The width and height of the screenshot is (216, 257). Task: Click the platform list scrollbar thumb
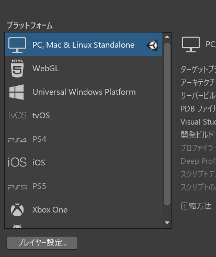[x=167, y=124]
